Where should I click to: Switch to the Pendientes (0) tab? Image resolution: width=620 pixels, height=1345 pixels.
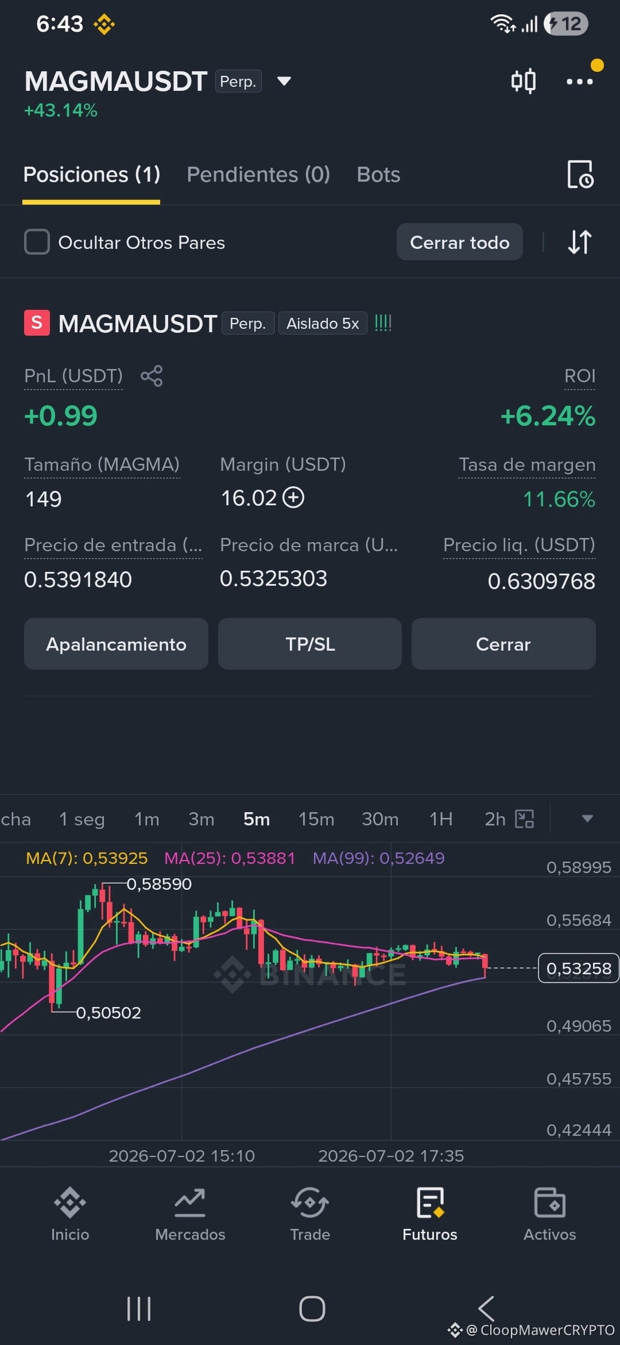click(x=258, y=174)
